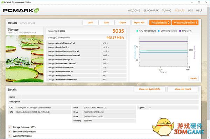Click the chart Details button
The width and height of the screenshot is (210, 139).
pyautogui.click(x=194, y=78)
